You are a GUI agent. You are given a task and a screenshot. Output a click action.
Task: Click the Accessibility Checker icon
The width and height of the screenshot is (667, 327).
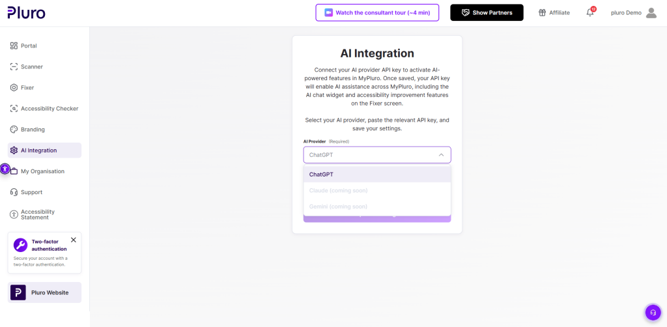pyautogui.click(x=14, y=108)
